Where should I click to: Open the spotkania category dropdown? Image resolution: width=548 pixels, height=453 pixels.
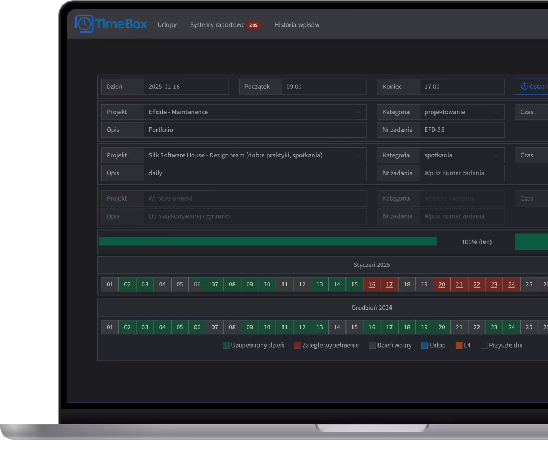[462, 155]
